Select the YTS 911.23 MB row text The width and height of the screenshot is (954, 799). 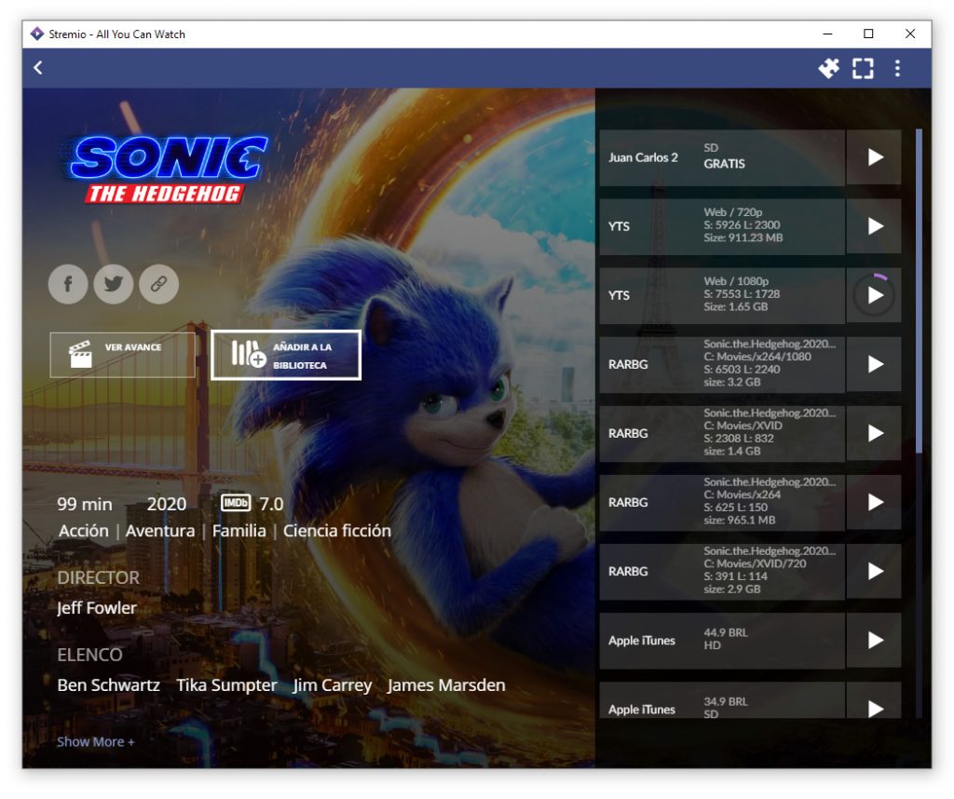point(722,226)
